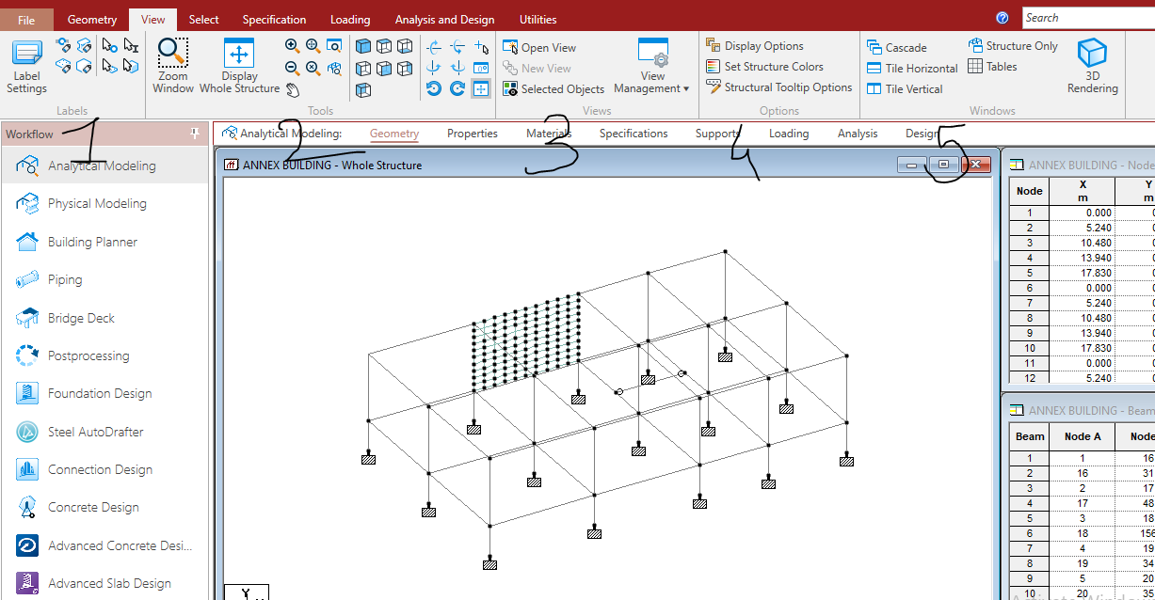Screen dimensions: 1155x600
Task: Click Display Whole Structure
Action: pos(239,63)
